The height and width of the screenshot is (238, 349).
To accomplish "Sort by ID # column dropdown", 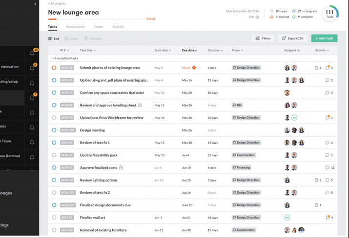I will pyautogui.click(x=64, y=51).
